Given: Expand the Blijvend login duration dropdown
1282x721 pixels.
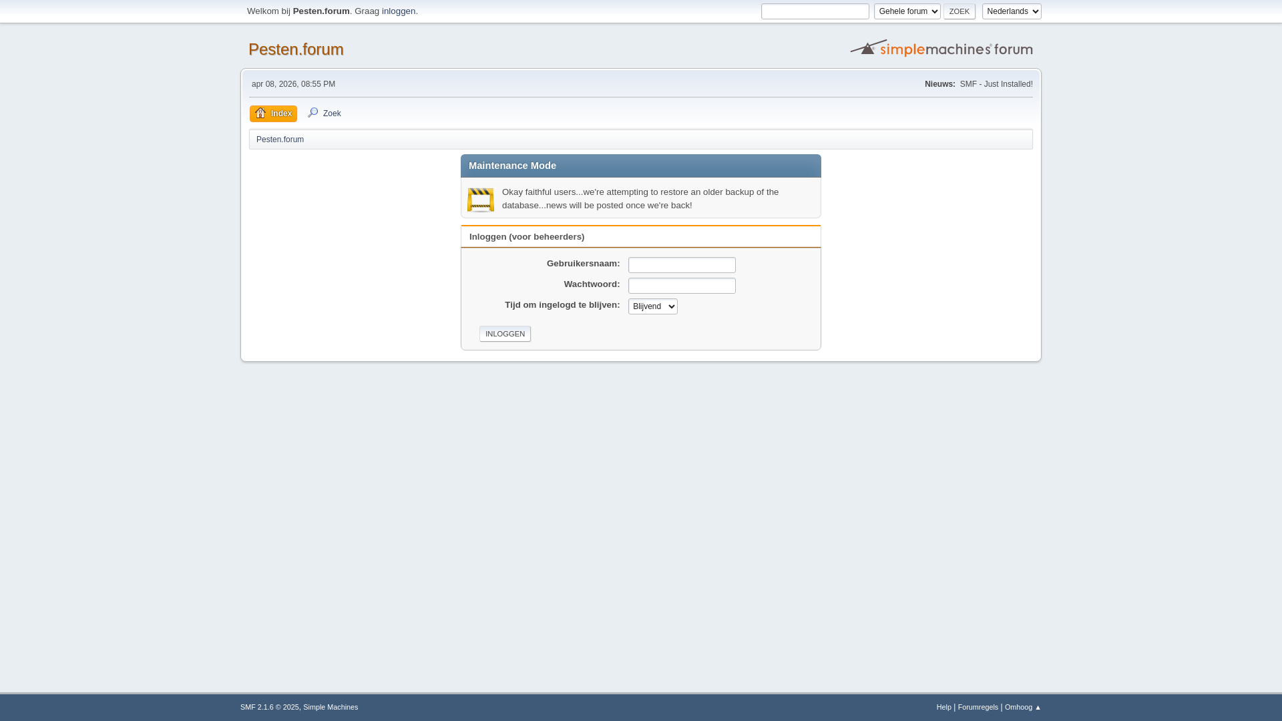Looking at the screenshot, I should 653,306.
